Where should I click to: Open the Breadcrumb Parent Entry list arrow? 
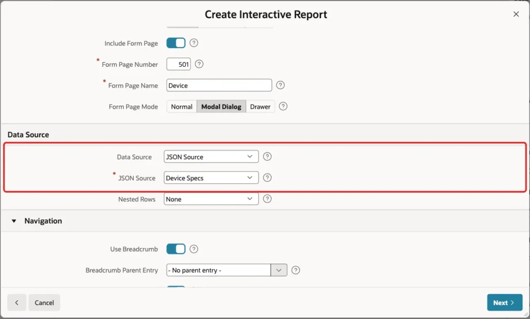tap(279, 270)
